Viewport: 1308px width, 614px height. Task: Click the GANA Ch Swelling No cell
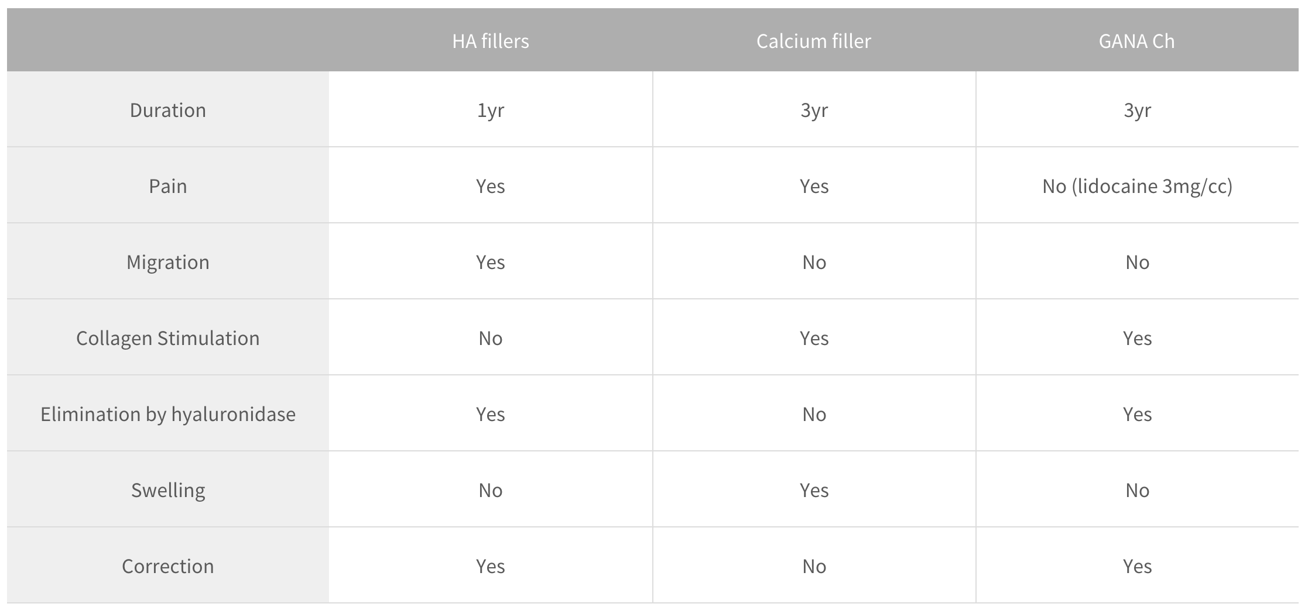[1137, 490]
